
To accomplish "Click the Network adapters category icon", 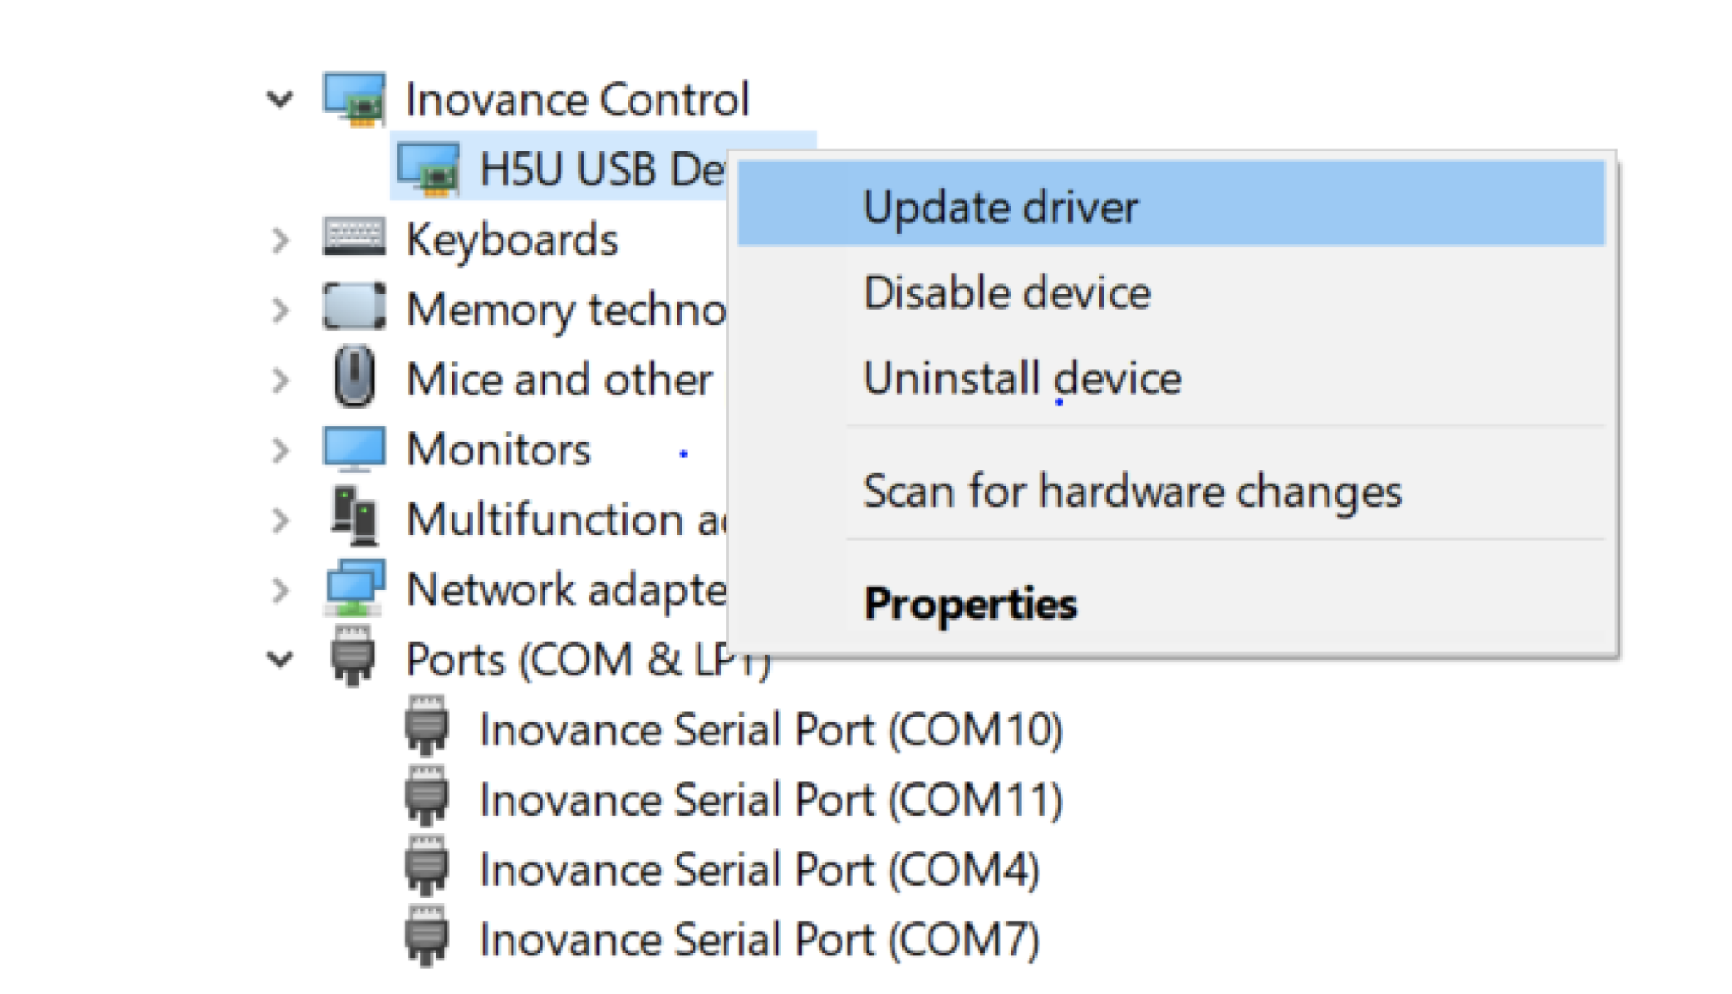I will (354, 588).
